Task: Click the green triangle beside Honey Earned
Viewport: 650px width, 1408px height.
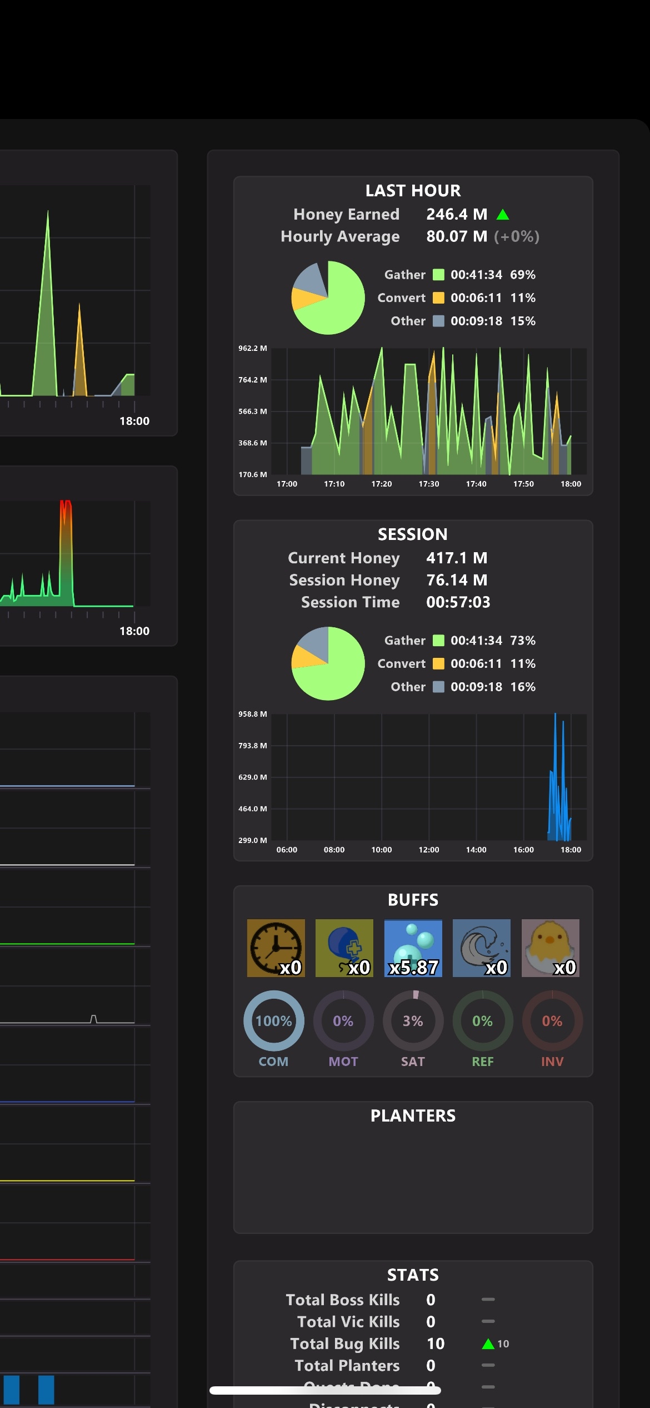Action: (x=503, y=214)
